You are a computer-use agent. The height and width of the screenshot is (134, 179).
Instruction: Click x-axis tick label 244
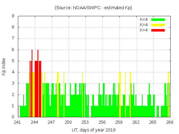(35, 122)
